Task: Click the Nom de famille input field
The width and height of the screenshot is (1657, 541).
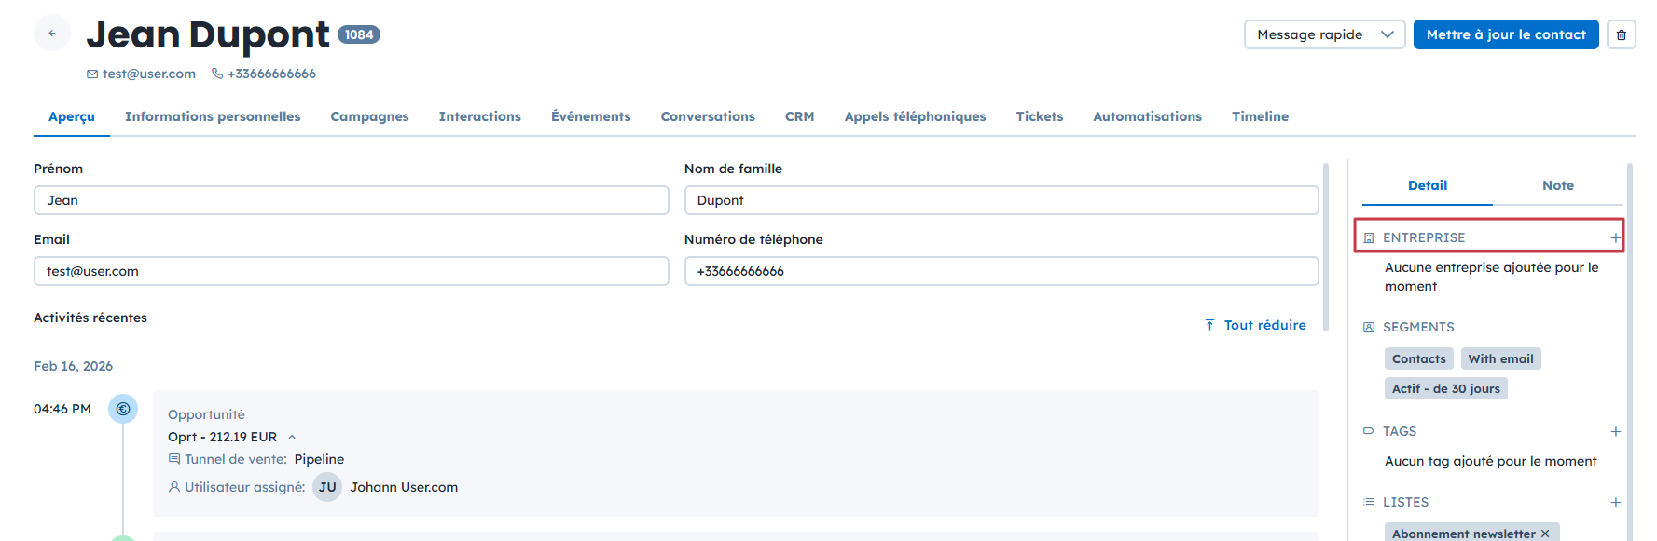Action: tap(1001, 200)
